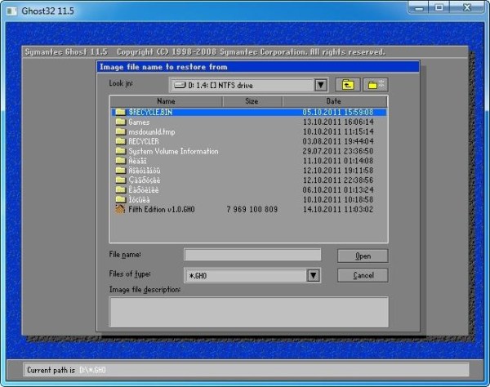490x387 pixels.
Task: Click the File name input field
Action: [x=252, y=255]
